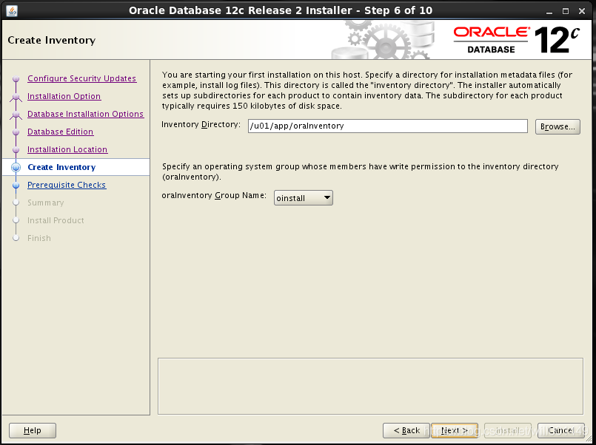Screen dimensions: 596x445
Task: Select the Create Inventory step
Action: [x=61, y=167]
